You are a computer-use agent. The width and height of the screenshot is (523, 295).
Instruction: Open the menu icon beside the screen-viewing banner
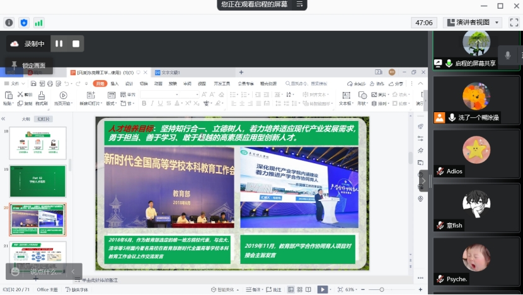300,4
